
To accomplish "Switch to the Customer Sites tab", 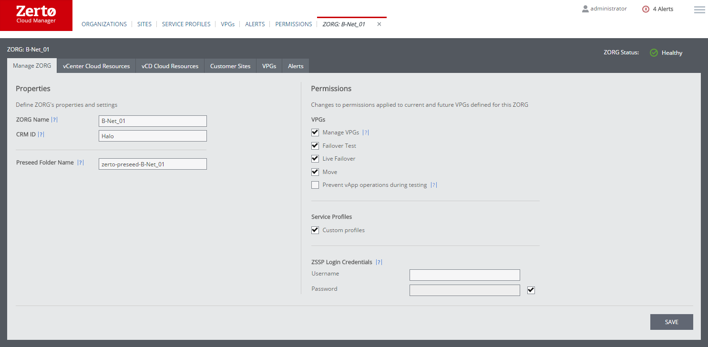I will (230, 66).
